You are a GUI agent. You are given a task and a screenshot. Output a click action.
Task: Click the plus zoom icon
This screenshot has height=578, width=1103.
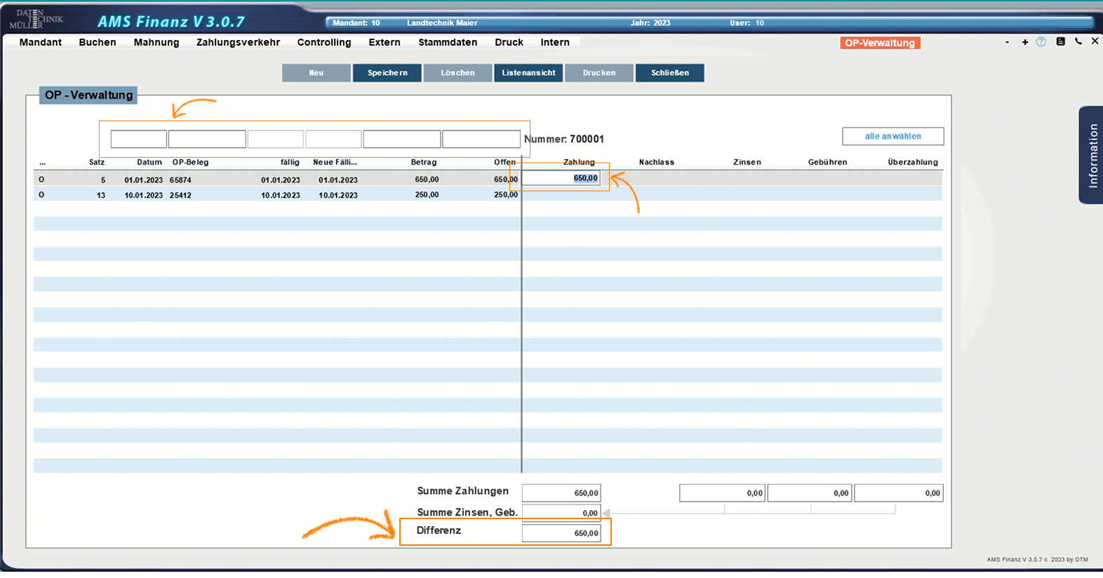1025,43
